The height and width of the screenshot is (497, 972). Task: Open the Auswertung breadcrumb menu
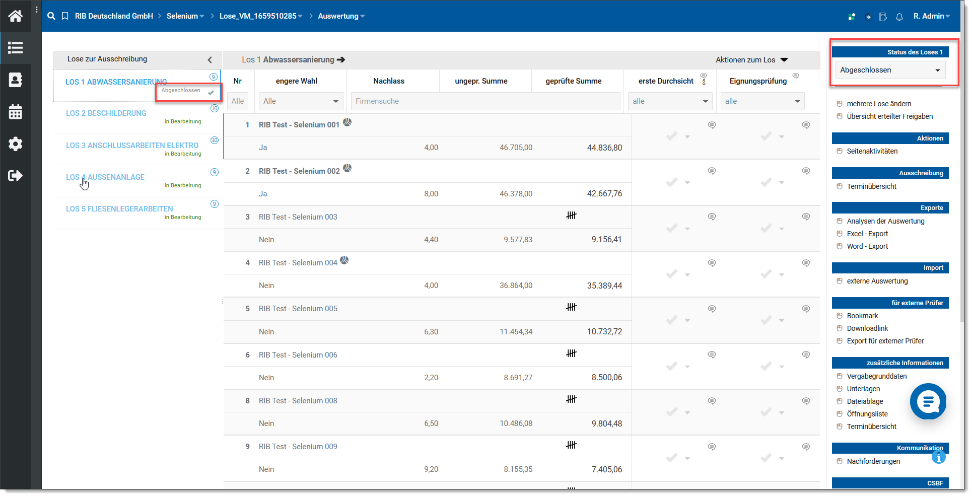[x=341, y=16]
